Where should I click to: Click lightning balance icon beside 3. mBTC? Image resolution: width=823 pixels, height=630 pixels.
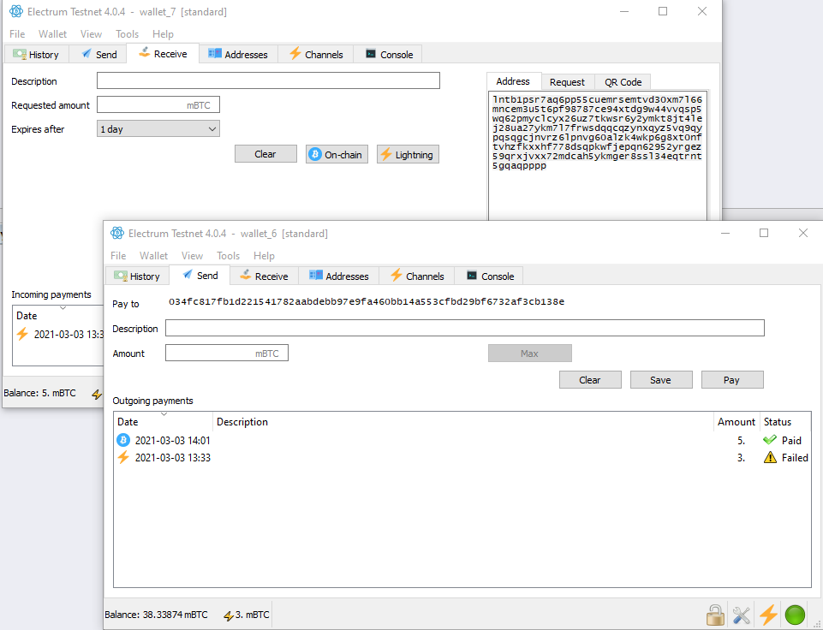point(228,615)
